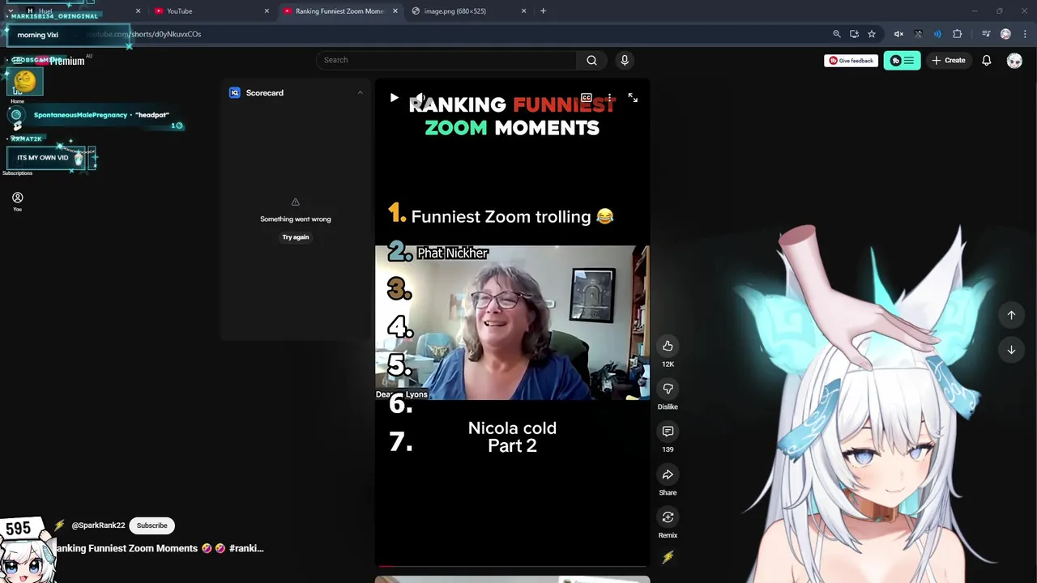Close the Huel tab
The image size is (1037, 583).
click(138, 11)
